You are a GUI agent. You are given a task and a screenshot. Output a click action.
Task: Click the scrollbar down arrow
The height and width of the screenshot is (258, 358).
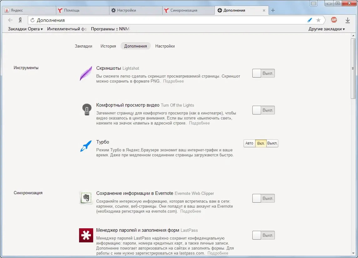pos(353,253)
